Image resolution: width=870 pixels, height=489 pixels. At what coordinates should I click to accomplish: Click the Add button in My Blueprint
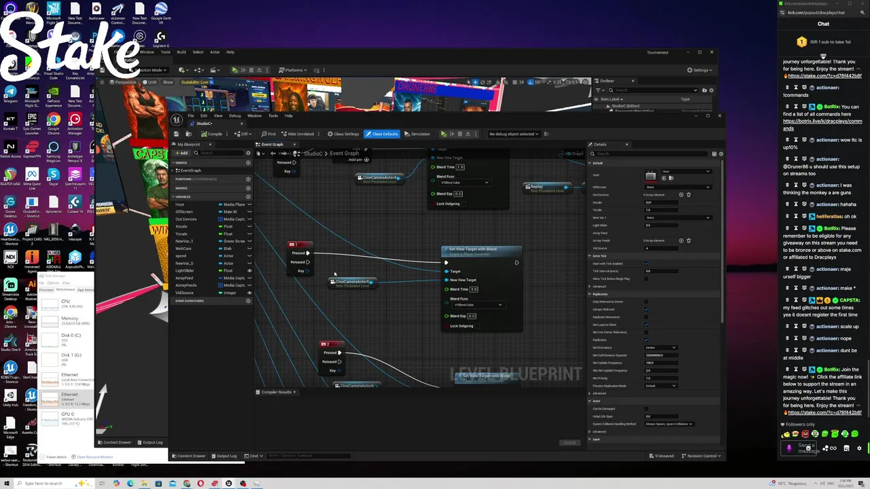click(181, 153)
